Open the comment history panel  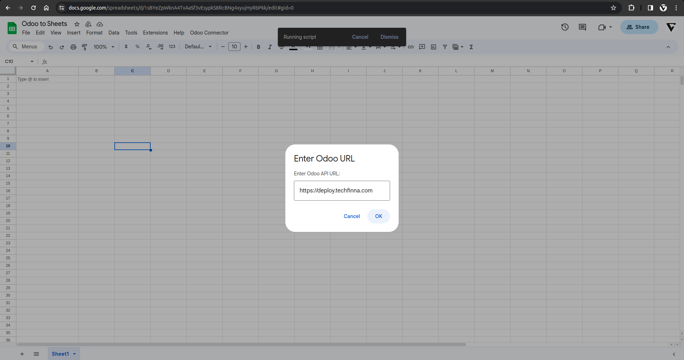pyautogui.click(x=582, y=27)
